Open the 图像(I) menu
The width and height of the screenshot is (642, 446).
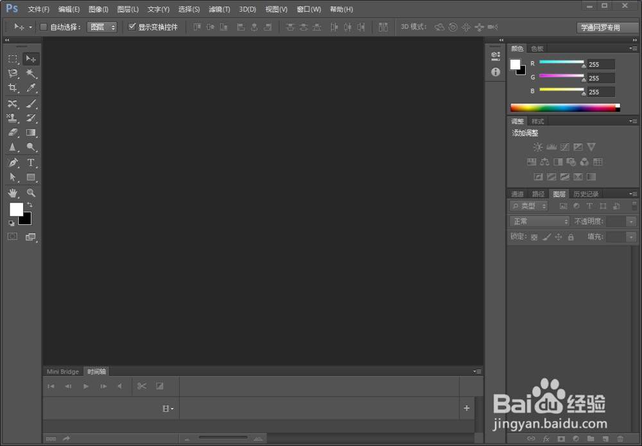point(98,9)
